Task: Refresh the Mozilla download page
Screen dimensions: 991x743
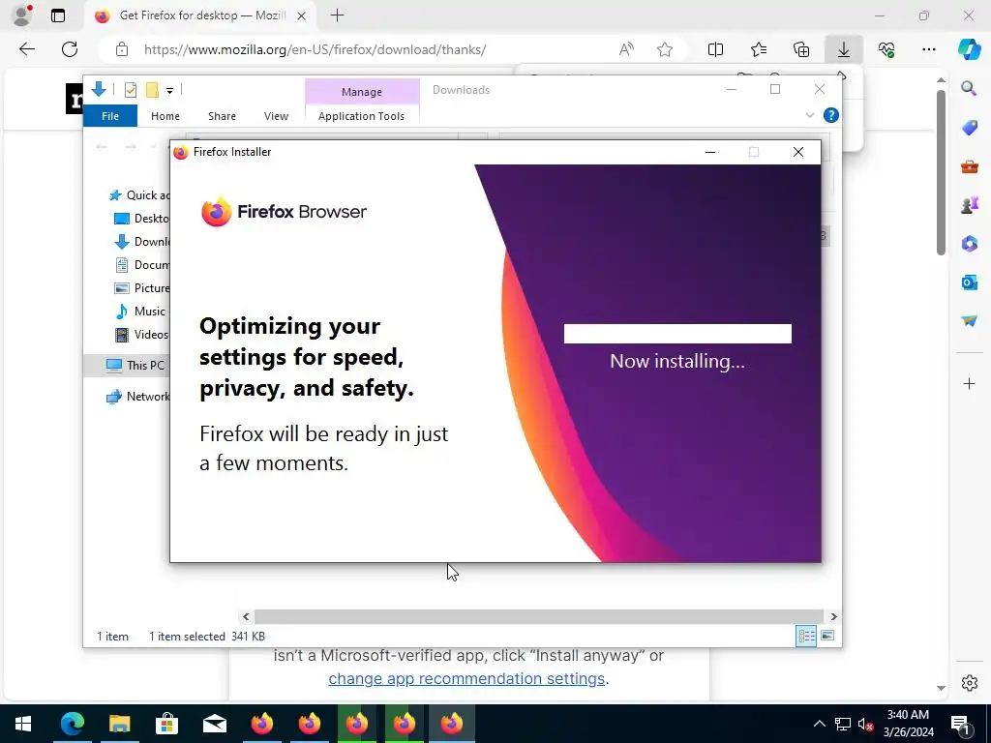Action: pos(70,49)
